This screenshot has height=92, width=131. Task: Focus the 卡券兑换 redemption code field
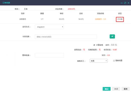pos(66,37)
